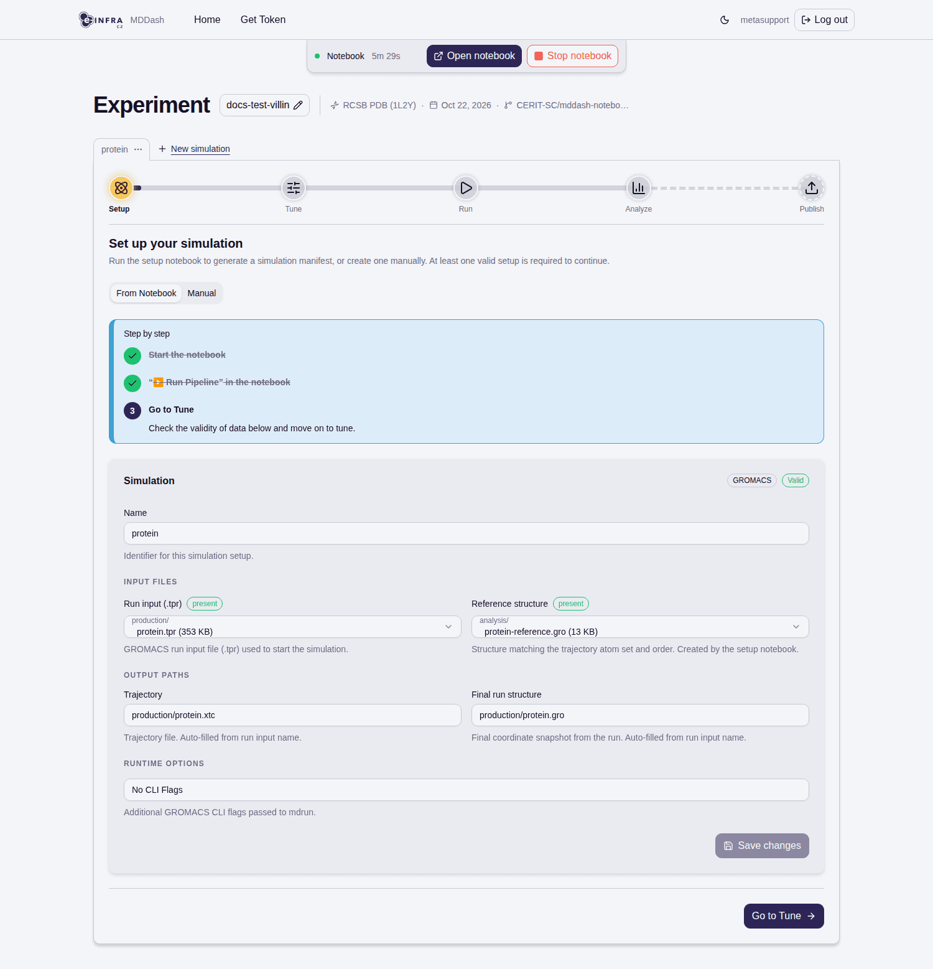Switch to Manual setup mode
The width and height of the screenshot is (933, 969).
tap(202, 293)
